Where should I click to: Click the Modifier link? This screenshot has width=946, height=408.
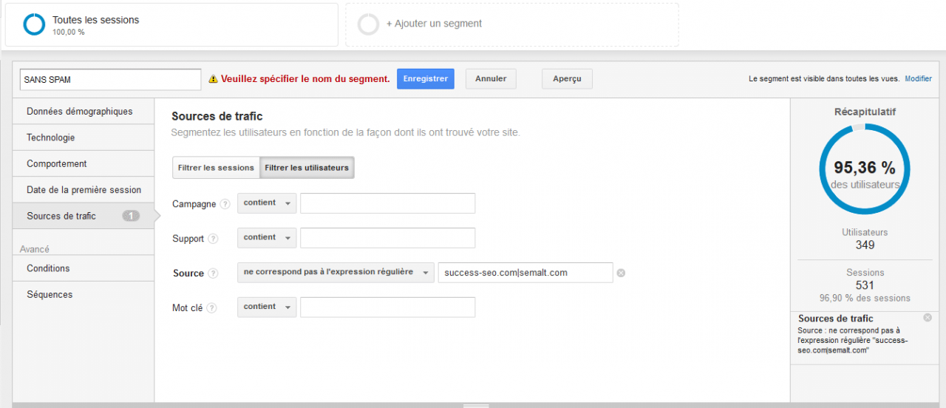click(918, 78)
